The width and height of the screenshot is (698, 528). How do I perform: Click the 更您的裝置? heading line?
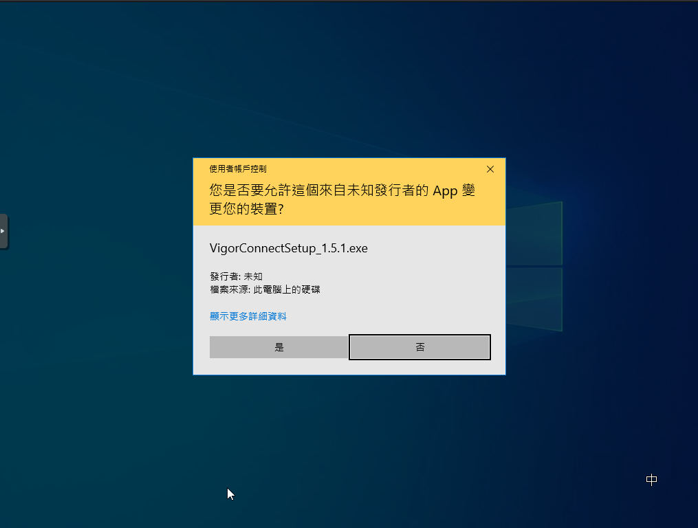coord(247,210)
